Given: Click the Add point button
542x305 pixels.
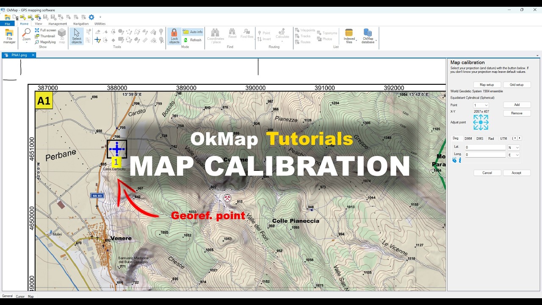Looking at the screenshot, I should coord(517,105).
